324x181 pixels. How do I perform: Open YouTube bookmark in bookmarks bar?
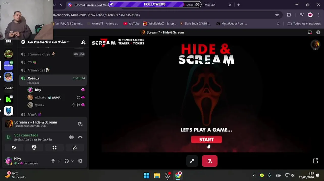131,24
